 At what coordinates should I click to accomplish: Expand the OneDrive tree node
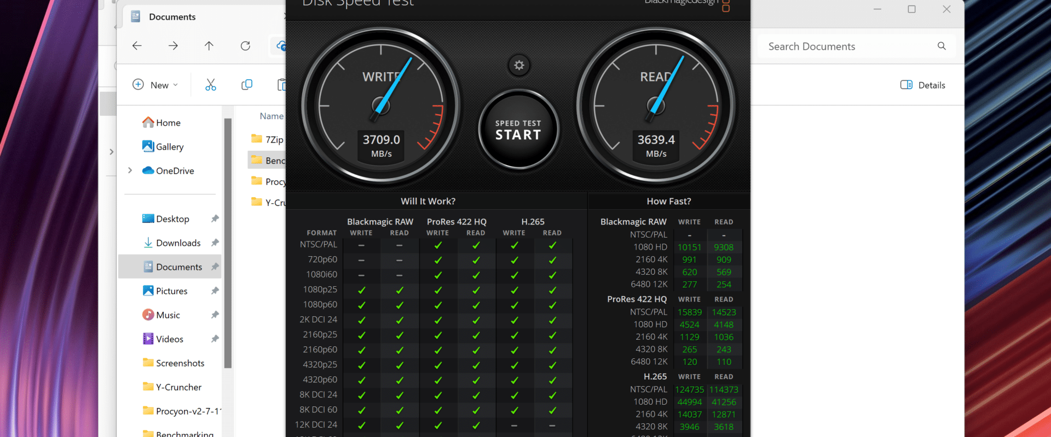point(130,170)
